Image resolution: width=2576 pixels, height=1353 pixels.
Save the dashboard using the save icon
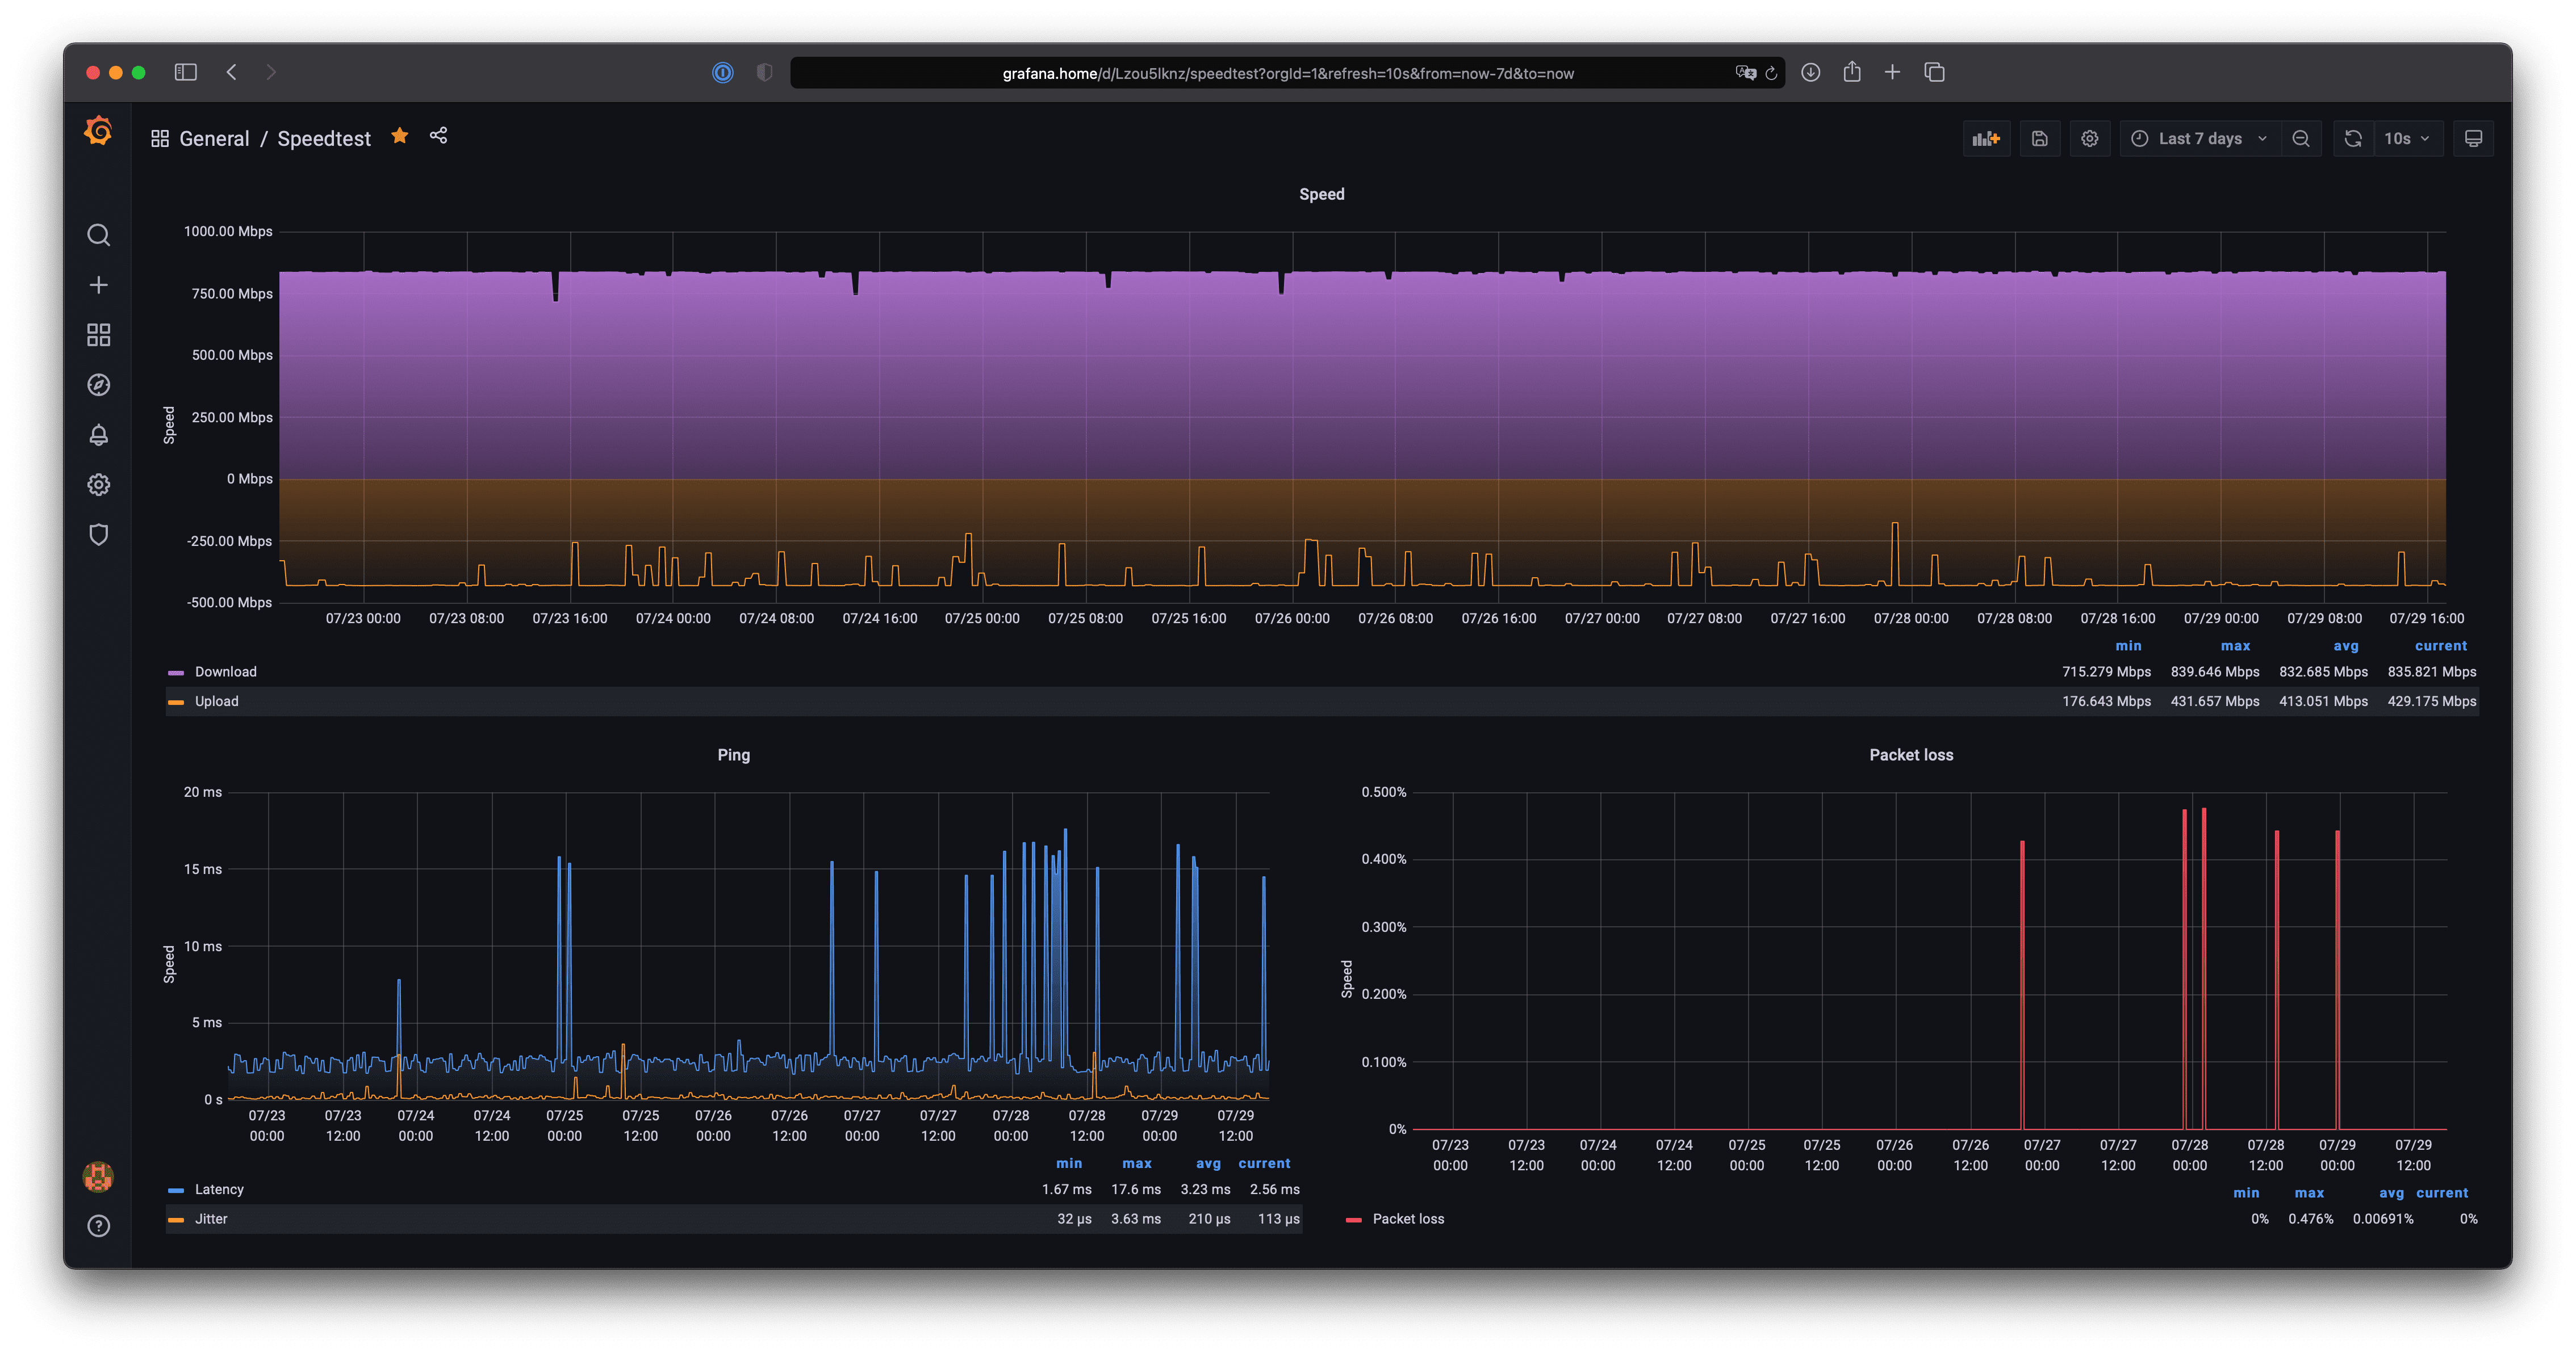[2040, 138]
